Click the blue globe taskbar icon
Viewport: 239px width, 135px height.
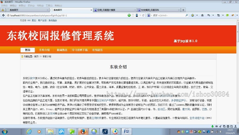pos(94,132)
